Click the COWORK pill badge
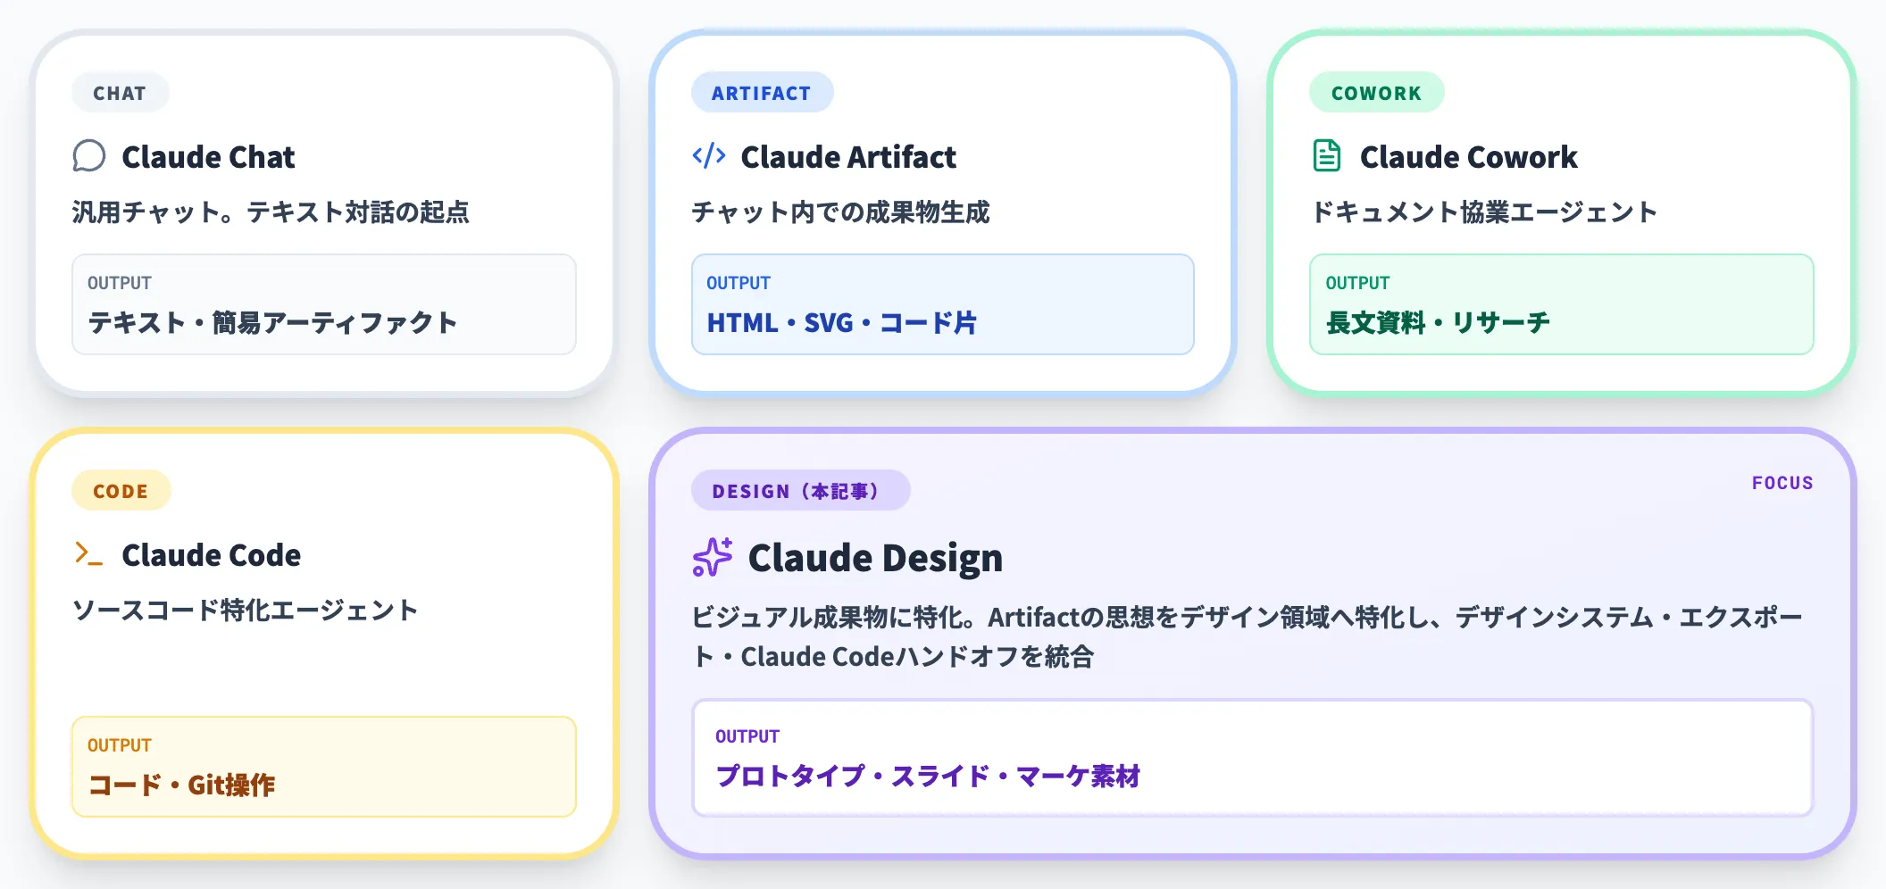Screen dimensions: 1886x889 point(1375,92)
